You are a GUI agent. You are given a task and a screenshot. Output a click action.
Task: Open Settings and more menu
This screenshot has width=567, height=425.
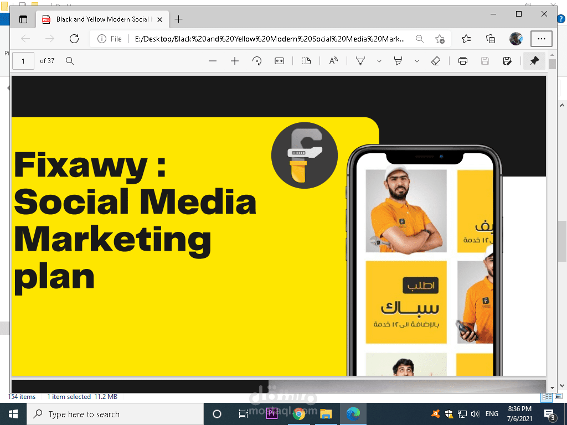(542, 39)
